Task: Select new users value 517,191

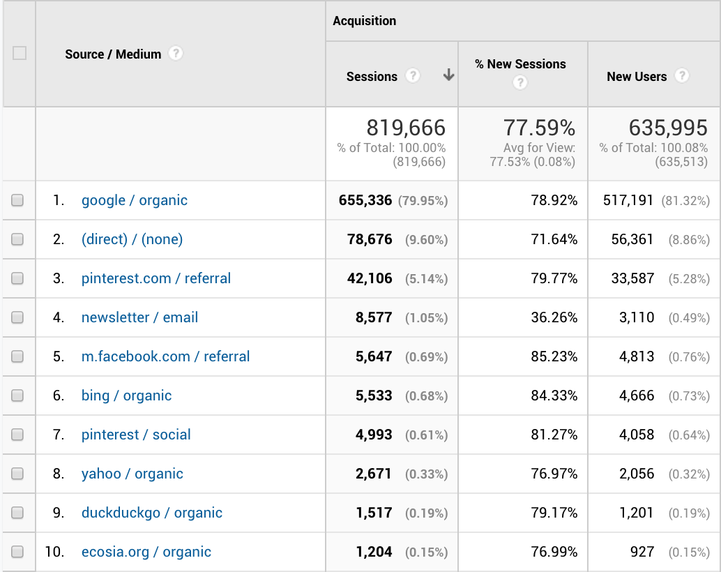Action: [628, 200]
